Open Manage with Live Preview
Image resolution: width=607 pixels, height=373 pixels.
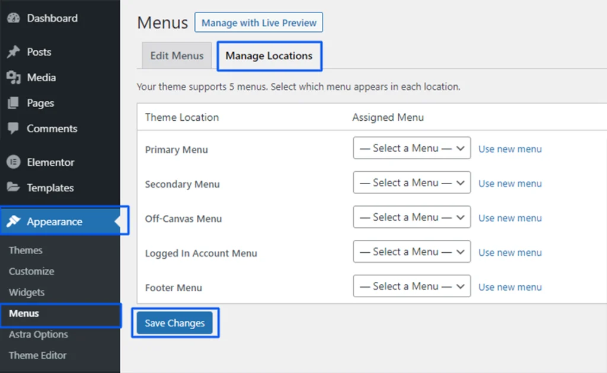258,22
